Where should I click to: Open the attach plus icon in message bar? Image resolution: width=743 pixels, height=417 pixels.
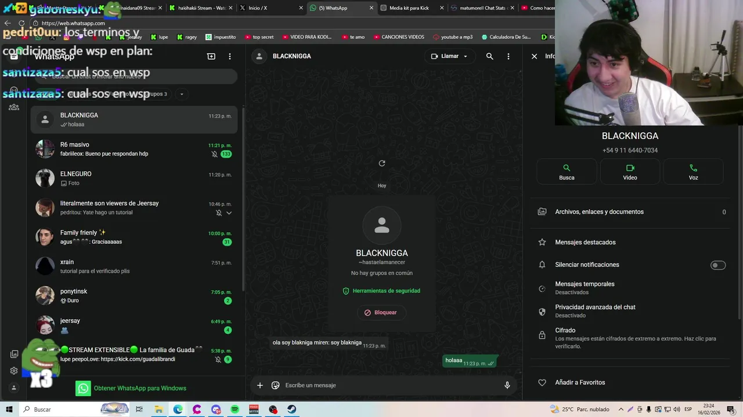pyautogui.click(x=260, y=385)
